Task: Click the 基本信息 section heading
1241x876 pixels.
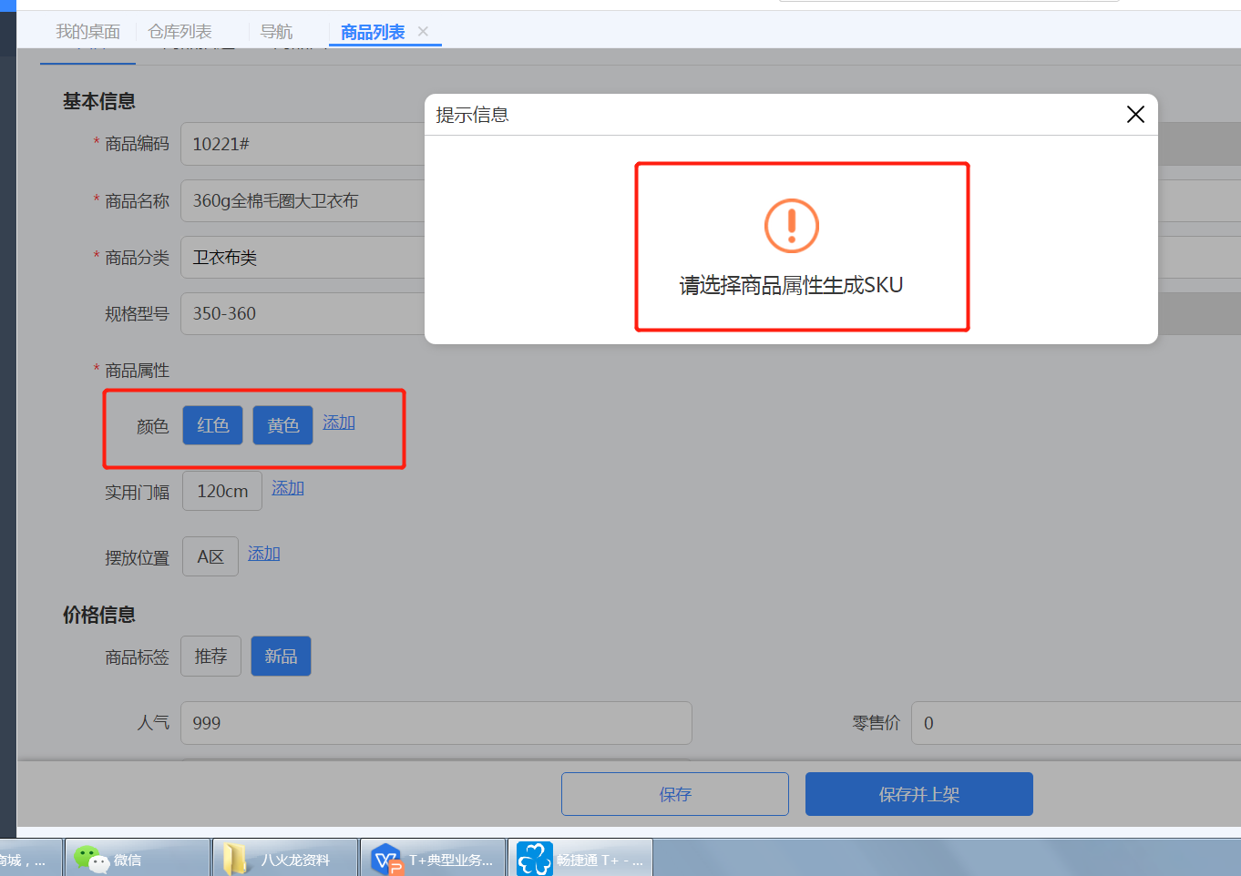Action: pyautogui.click(x=99, y=101)
